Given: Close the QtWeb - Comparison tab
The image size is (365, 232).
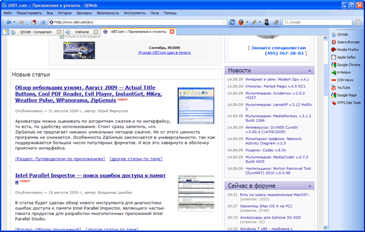Looking at the screenshot, I should (x=59, y=32).
